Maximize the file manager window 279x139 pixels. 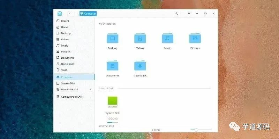coord(205,14)
